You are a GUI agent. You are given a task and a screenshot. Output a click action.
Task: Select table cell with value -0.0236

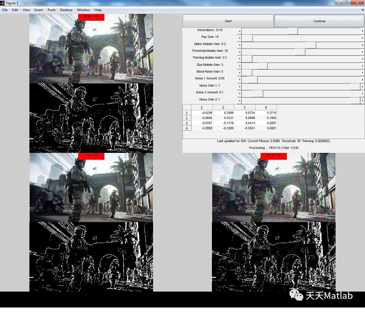pyautogui.click(x=202, y=113)
